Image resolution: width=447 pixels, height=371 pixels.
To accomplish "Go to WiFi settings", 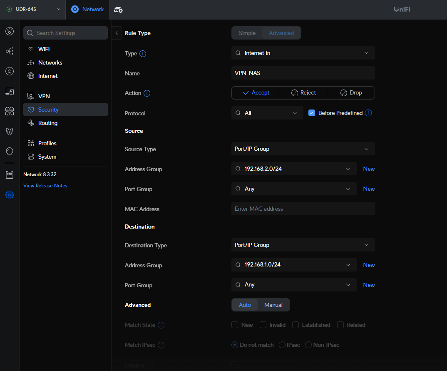I will (66, 49).
